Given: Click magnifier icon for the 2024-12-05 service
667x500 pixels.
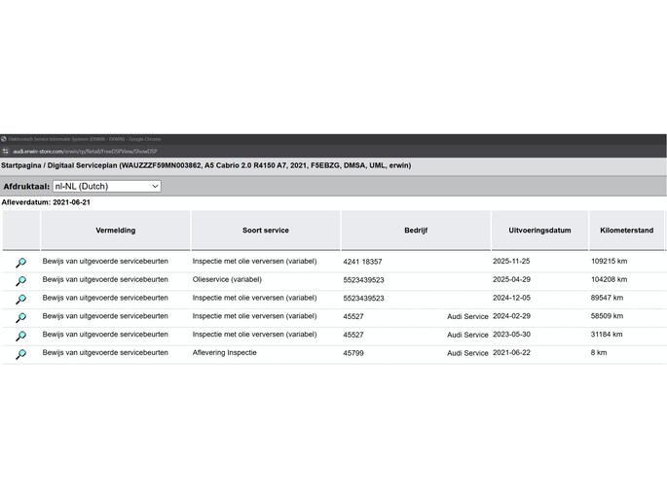Looking at the screenshot, I should point(20,300).
